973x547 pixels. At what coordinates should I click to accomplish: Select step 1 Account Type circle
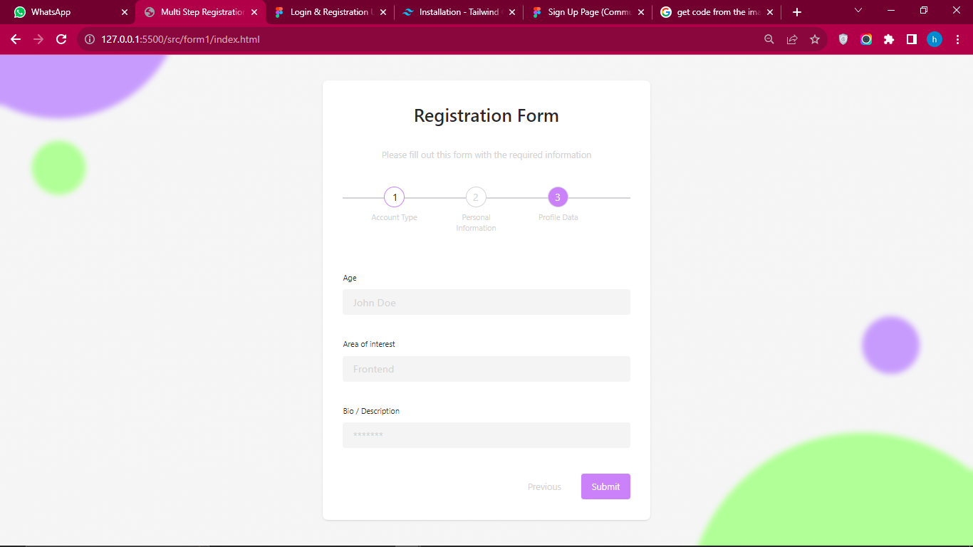pyautogui.click(x=395, y=197)
